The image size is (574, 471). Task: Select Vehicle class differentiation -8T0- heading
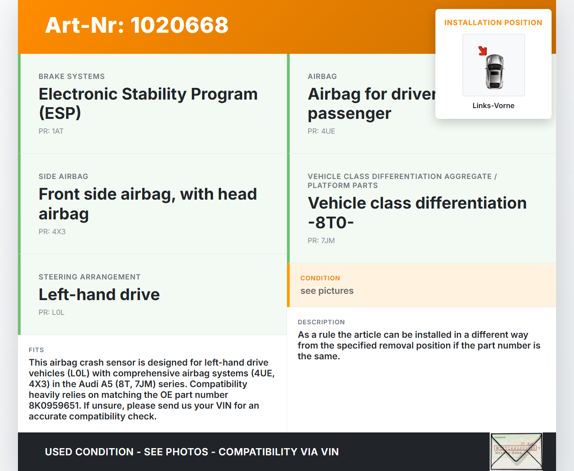[x=417, y=213]
